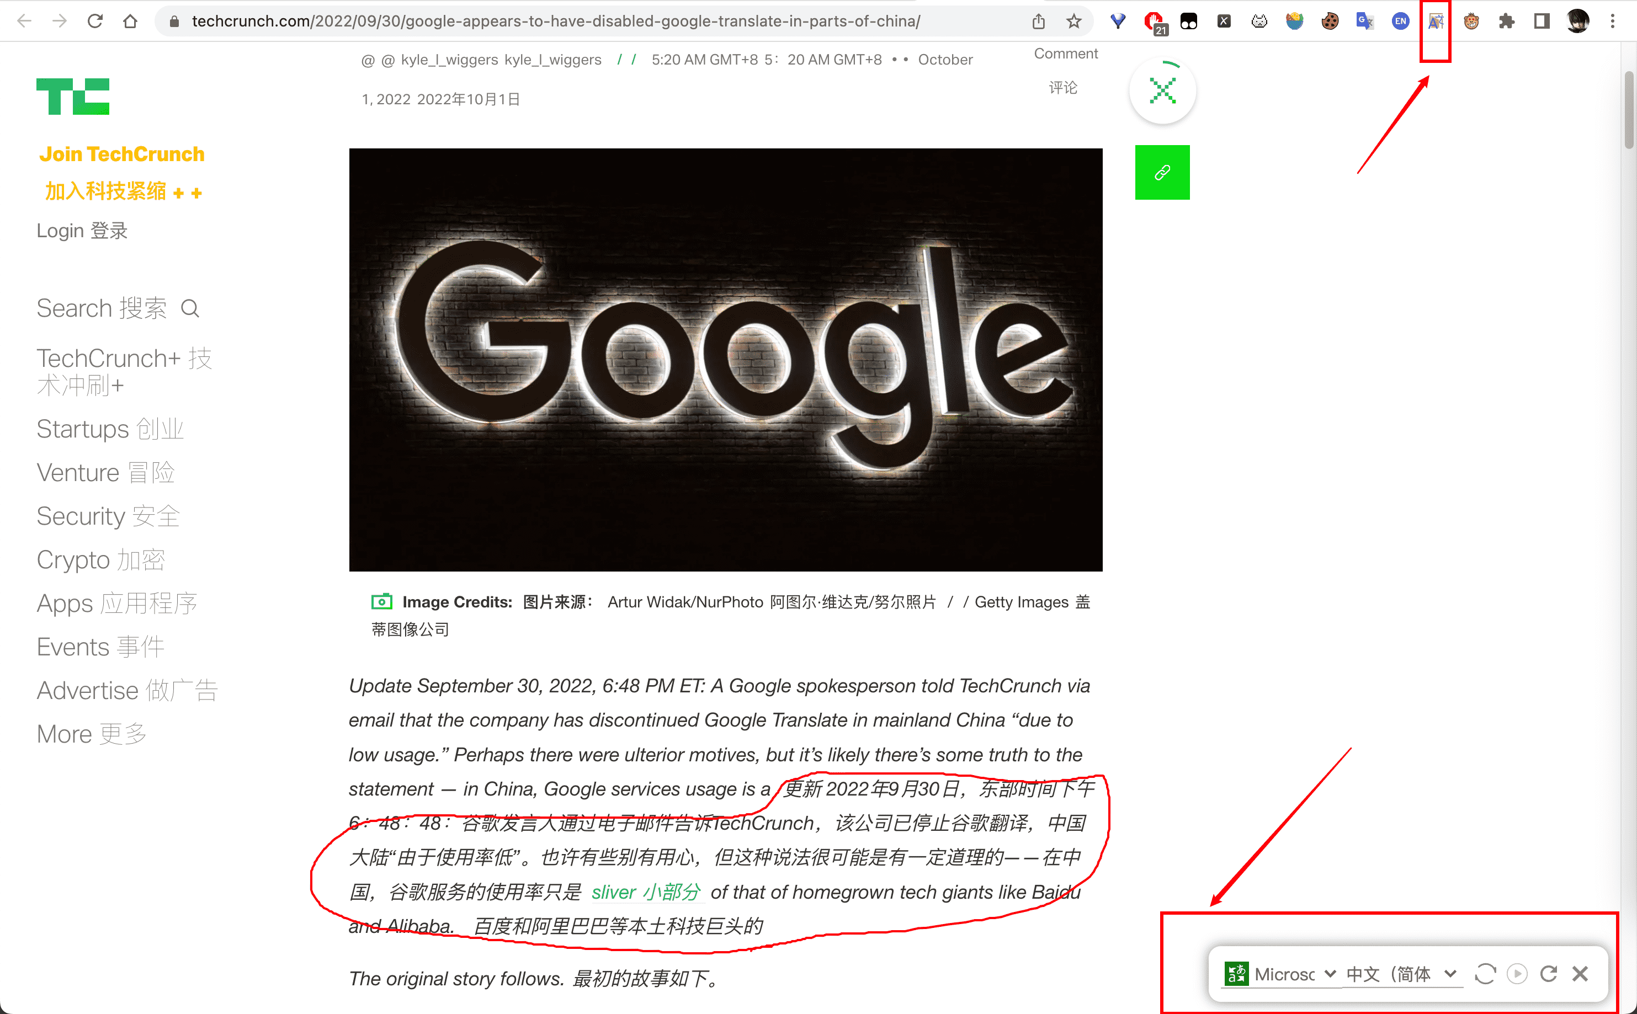Open TechCrunch+ section
1637x1014 pixels.
click(124, 371)
